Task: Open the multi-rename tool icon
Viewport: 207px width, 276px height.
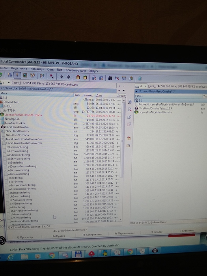Action: click(117, 78)
